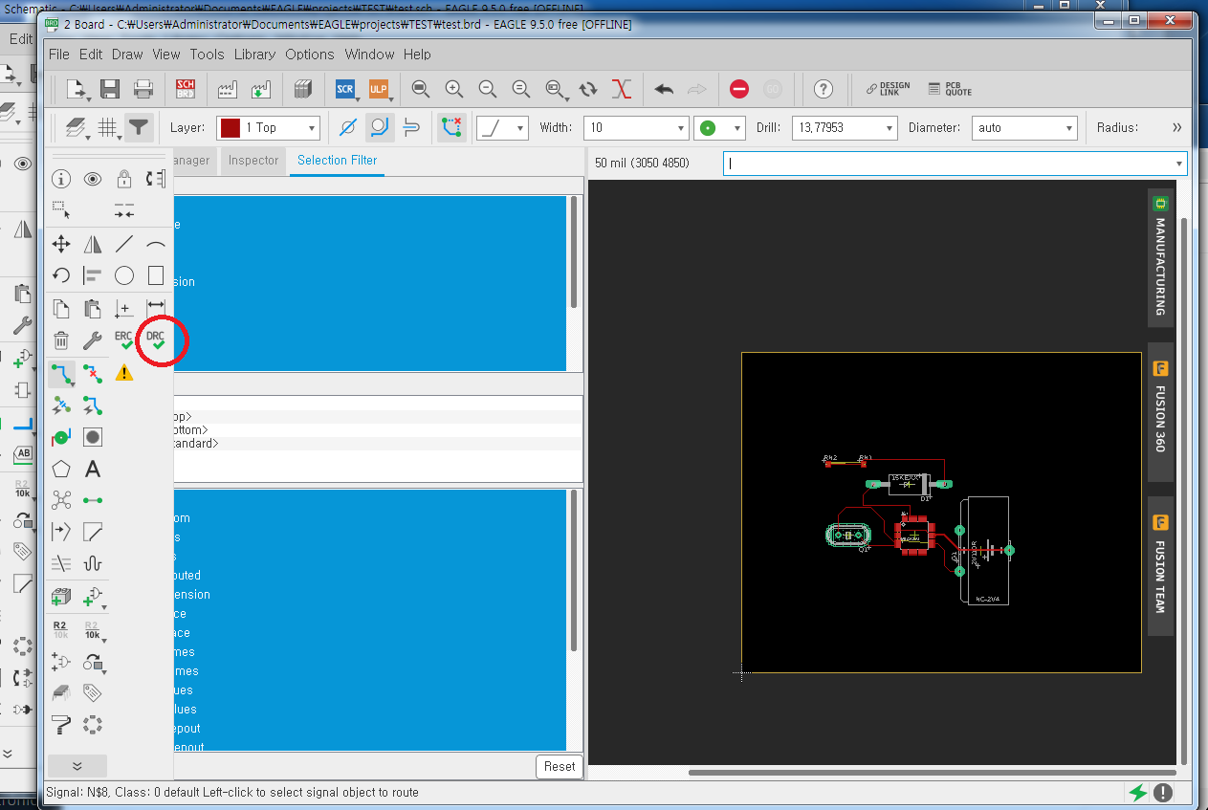
Task: Select the Dimension tool
Action: point(156,308)
